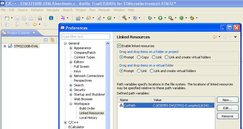
Task: Click the Preferences page back arrow
Action: [x=215, y=37]
